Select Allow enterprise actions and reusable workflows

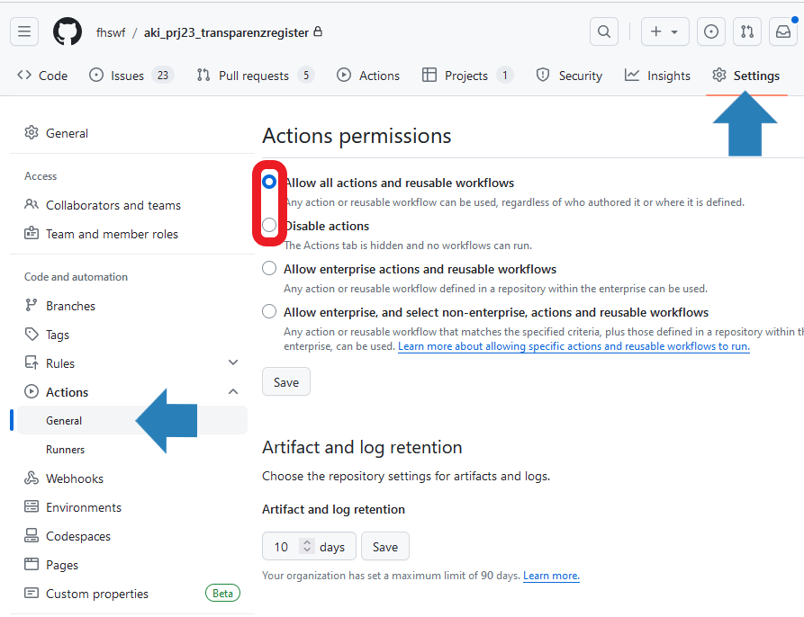269,268
